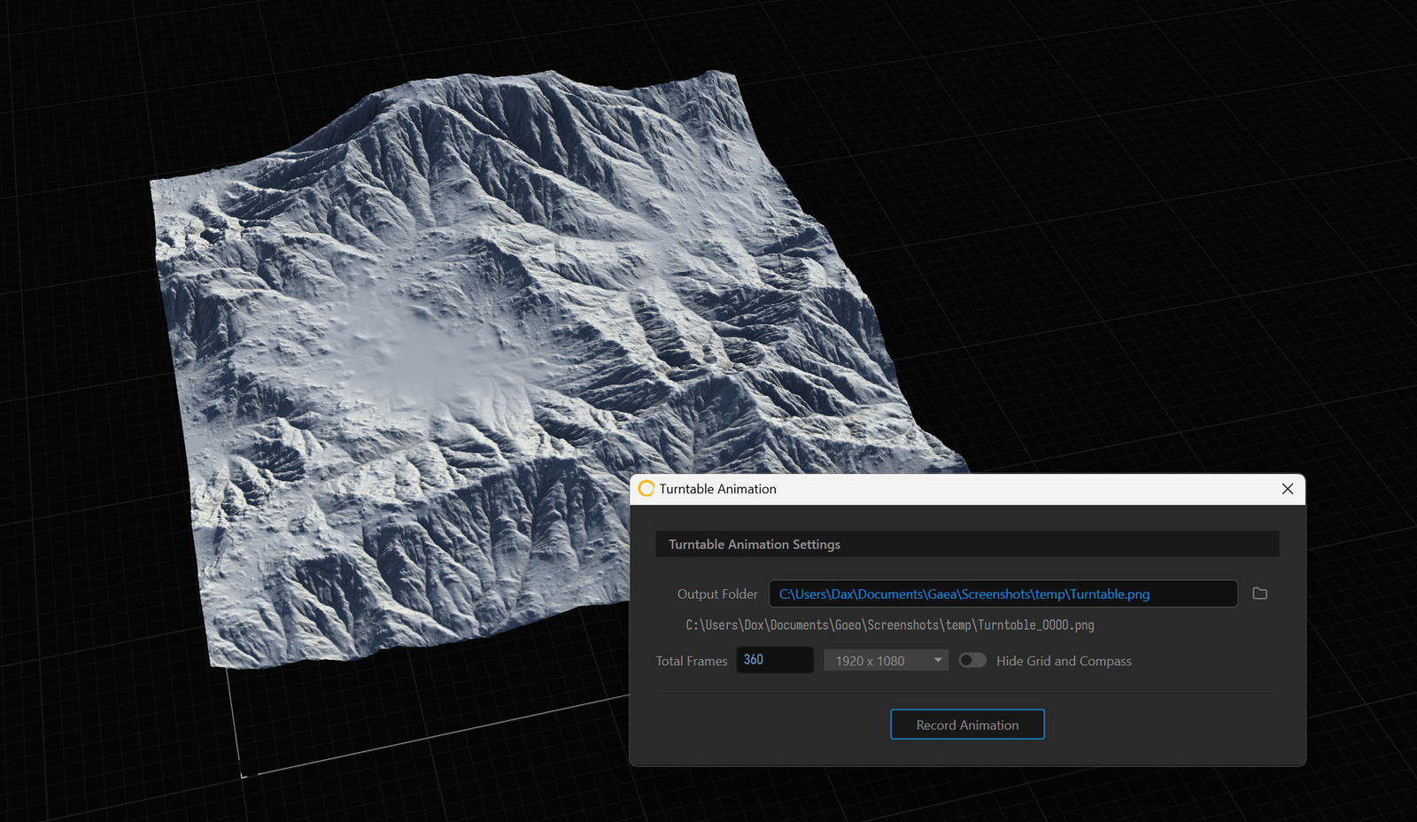Click the highlighted blue output path text
Viewport: 1417px width, 822px height.
point(964,593)
